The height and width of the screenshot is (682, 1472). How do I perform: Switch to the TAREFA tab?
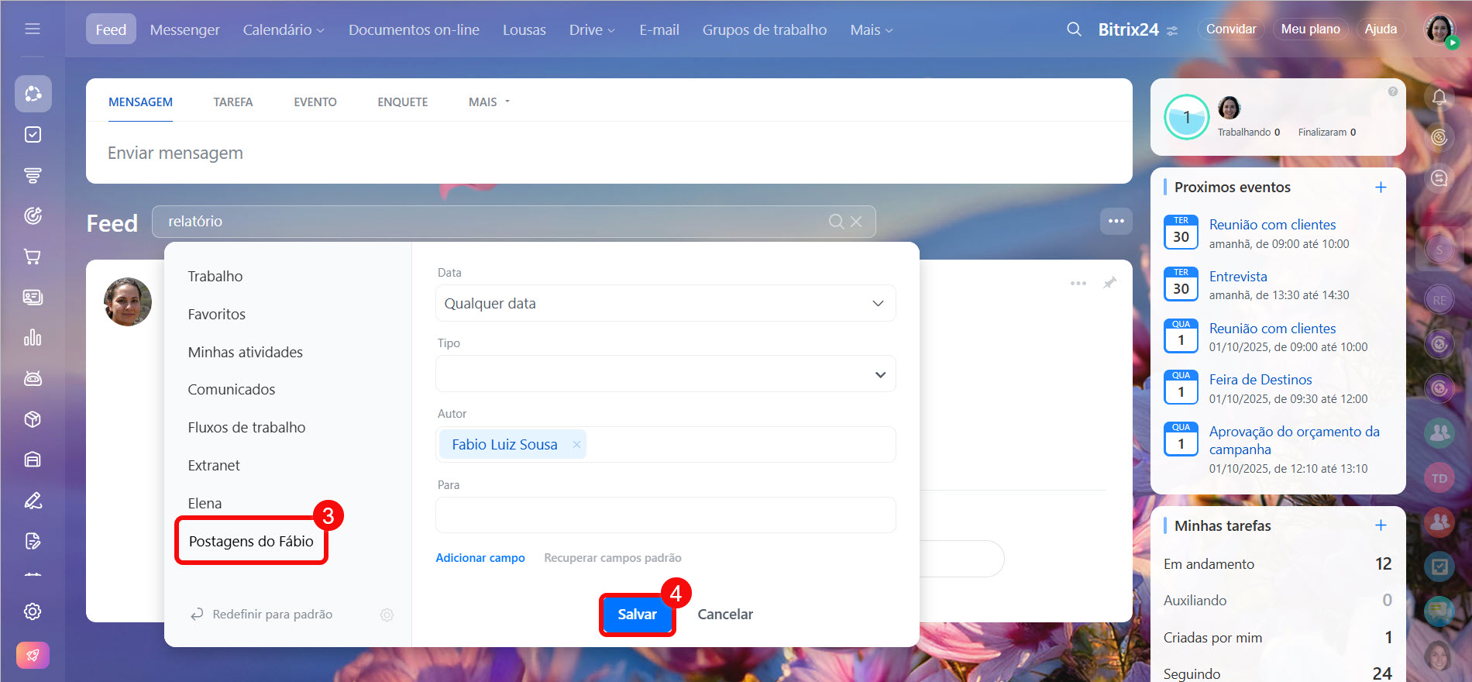click(x=232, y=102)
